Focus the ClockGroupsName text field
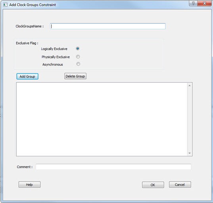The width and height of the screenshot is (213, 203). point(108,26)
